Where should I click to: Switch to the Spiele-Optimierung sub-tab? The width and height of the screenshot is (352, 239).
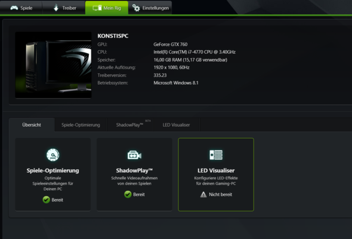point(81,125)
